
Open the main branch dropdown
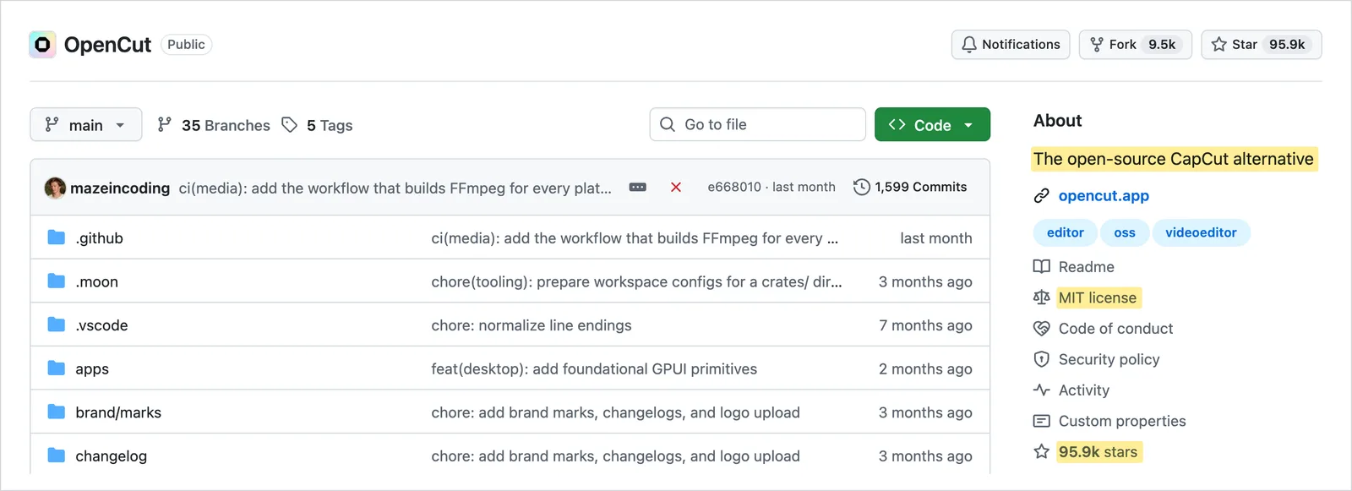86,124
